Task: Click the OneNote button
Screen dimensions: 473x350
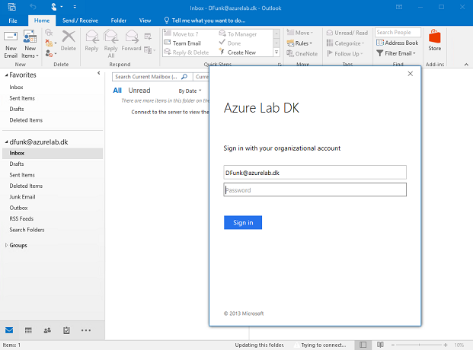Action: pos(302,54)
